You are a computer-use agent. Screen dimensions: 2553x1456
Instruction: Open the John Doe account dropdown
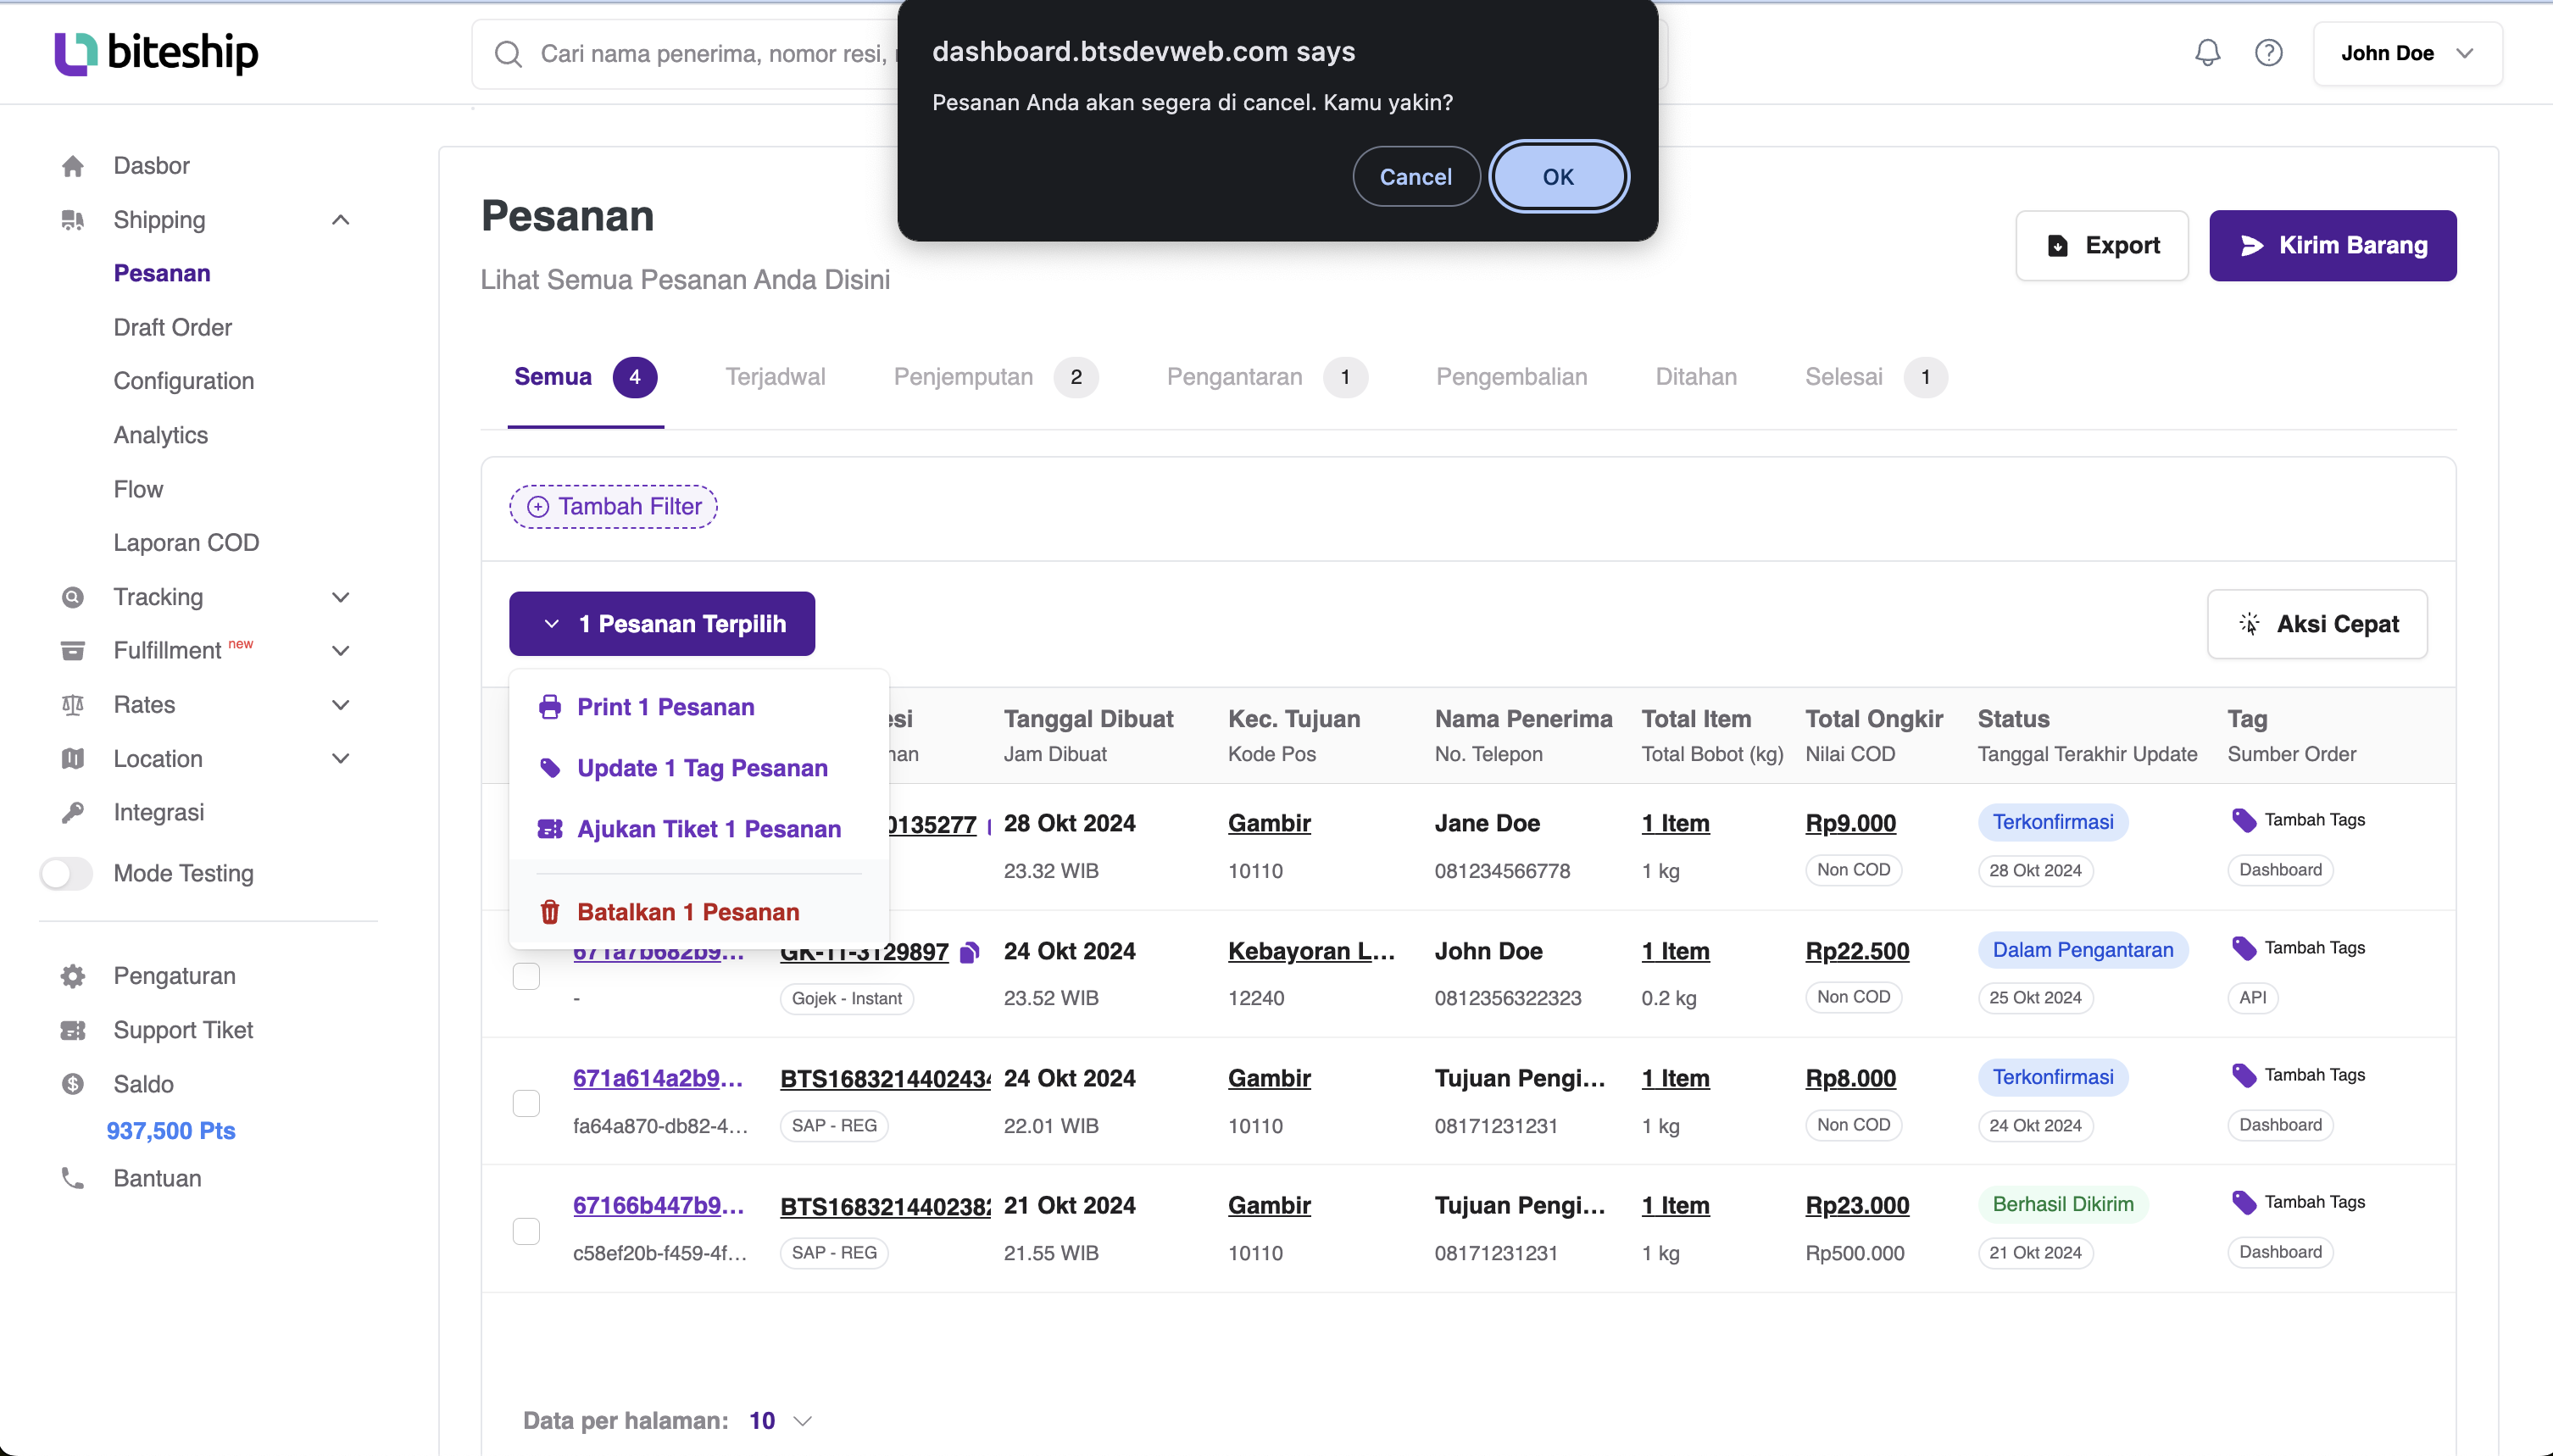click(2407, 53)
